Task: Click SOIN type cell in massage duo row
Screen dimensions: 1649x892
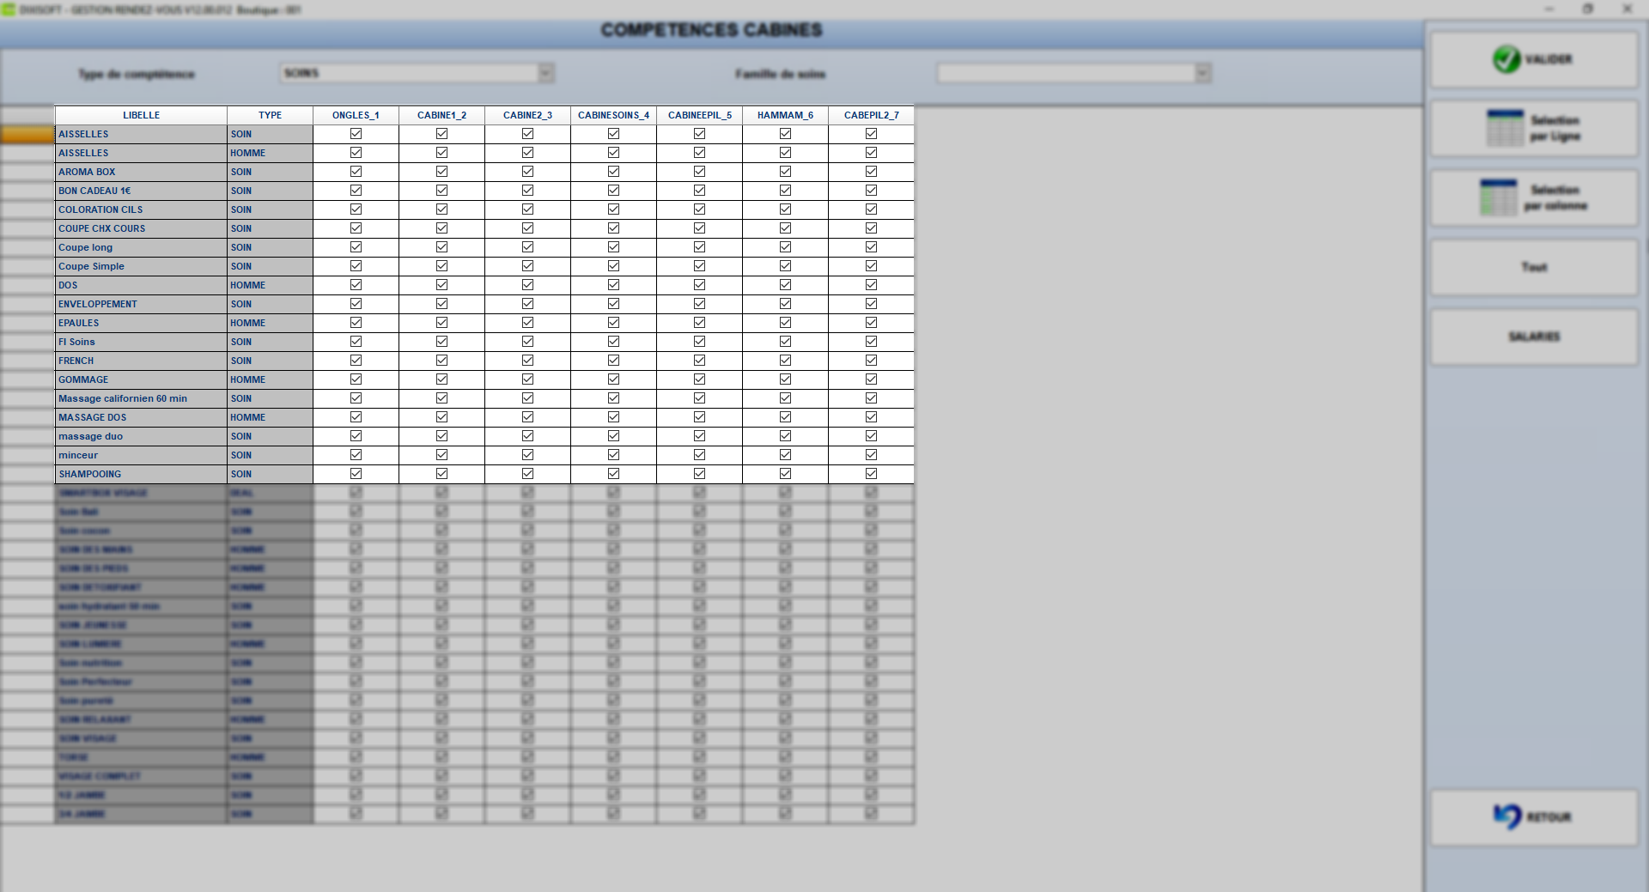Action: point(270,436)
